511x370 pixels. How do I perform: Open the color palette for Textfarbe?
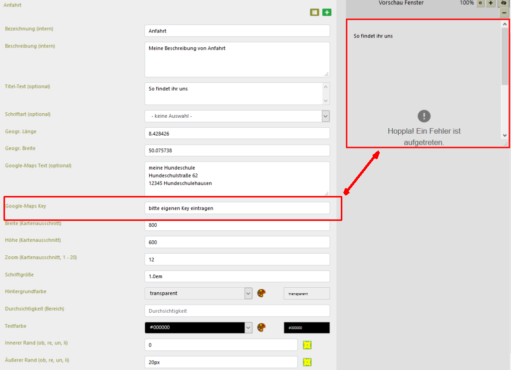(x=261, y=328)
